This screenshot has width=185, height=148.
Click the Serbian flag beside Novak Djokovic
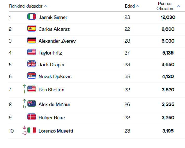32,76
